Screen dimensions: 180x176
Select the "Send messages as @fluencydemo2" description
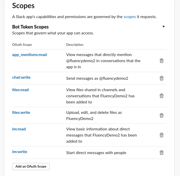97,78
